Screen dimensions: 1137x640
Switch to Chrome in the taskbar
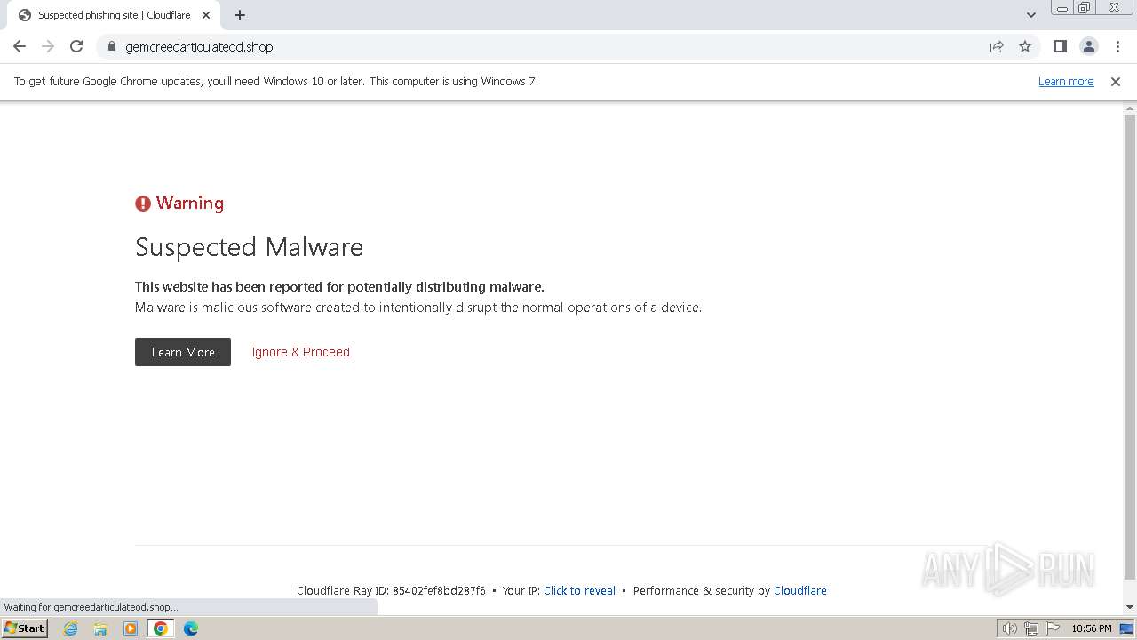pos(161,628)
